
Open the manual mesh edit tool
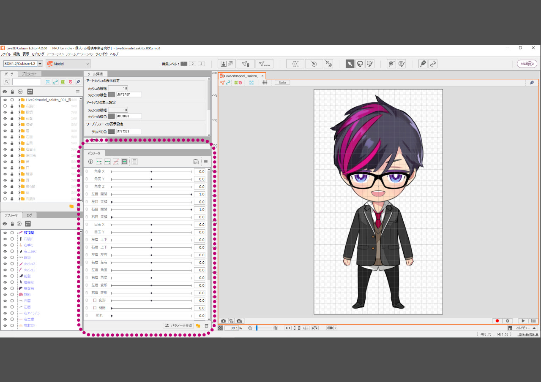point(246,64)
